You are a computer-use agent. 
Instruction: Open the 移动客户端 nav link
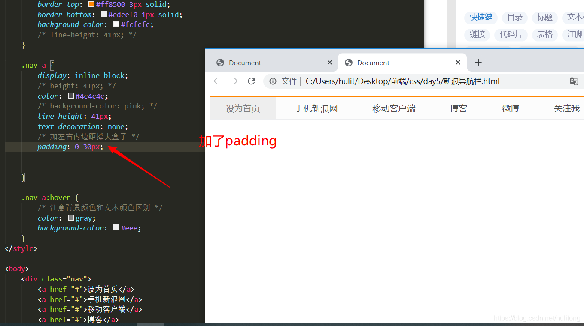(394, 108)
